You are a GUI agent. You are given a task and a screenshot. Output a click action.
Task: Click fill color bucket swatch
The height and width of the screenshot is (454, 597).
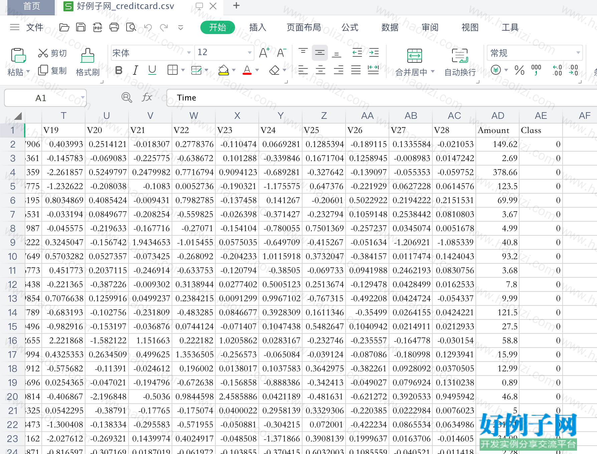point(223,70)
